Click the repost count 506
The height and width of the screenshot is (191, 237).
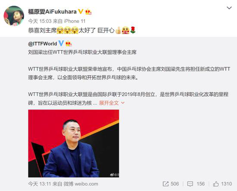click(175, 184)
